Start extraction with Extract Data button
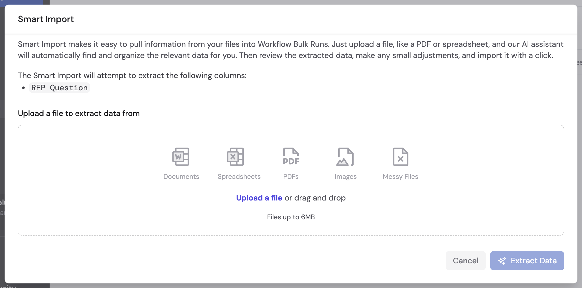Screen dimensions: 582x288 click(x=527, y=261)
